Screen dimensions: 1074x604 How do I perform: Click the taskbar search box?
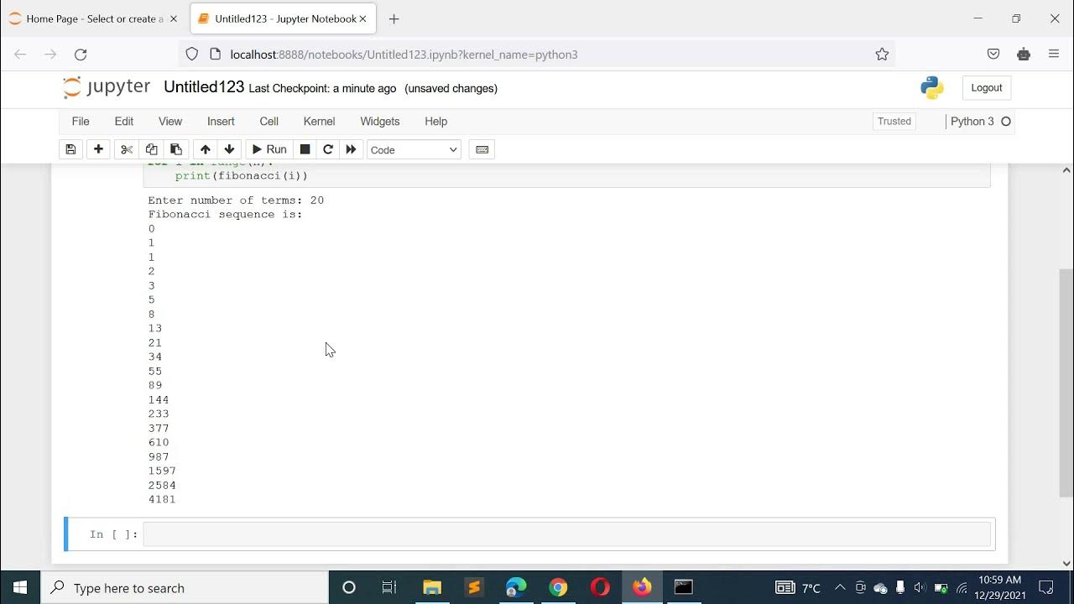click(185, 588)
